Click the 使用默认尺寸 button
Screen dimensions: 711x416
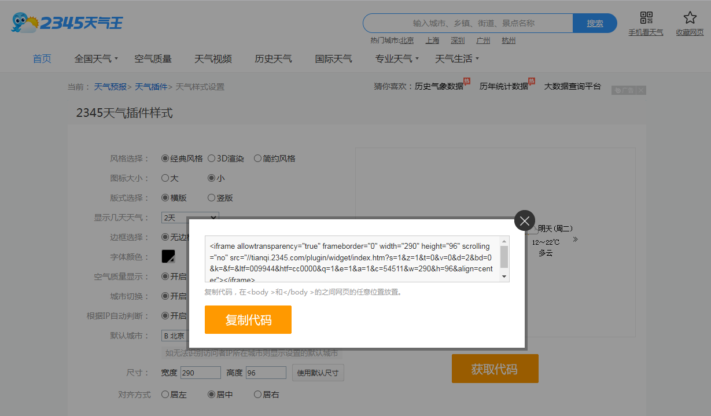click(x=318, y=373)
